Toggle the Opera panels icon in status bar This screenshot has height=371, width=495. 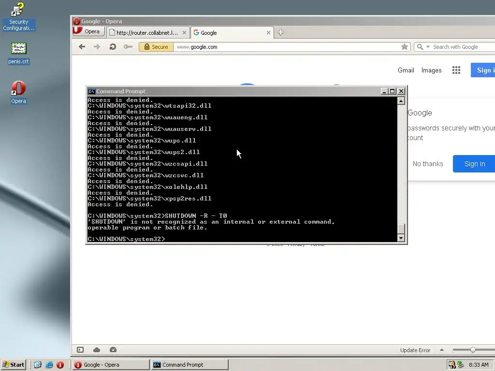tap(80, 350)
